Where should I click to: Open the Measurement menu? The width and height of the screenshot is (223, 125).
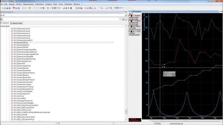[x=28, y=4]
